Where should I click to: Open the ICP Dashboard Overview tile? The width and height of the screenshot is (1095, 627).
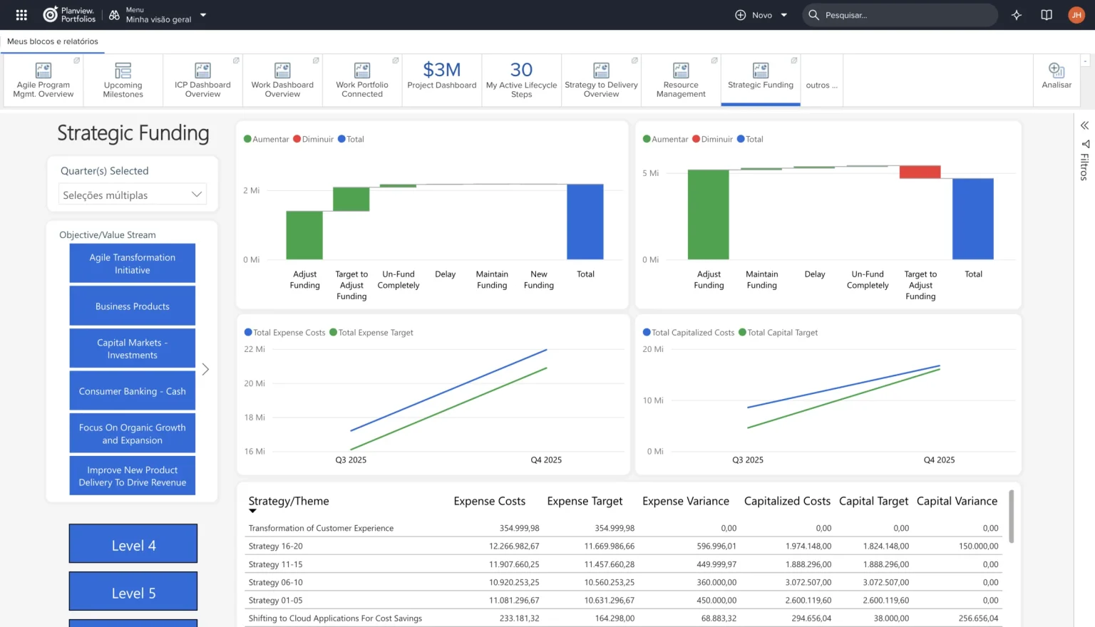[202, 81]
